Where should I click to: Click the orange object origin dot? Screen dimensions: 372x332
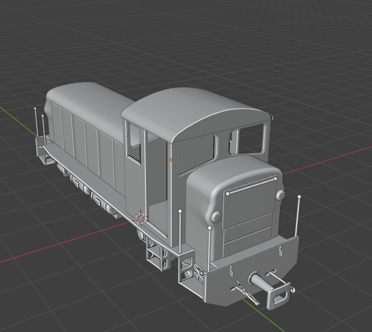point(170,160)
